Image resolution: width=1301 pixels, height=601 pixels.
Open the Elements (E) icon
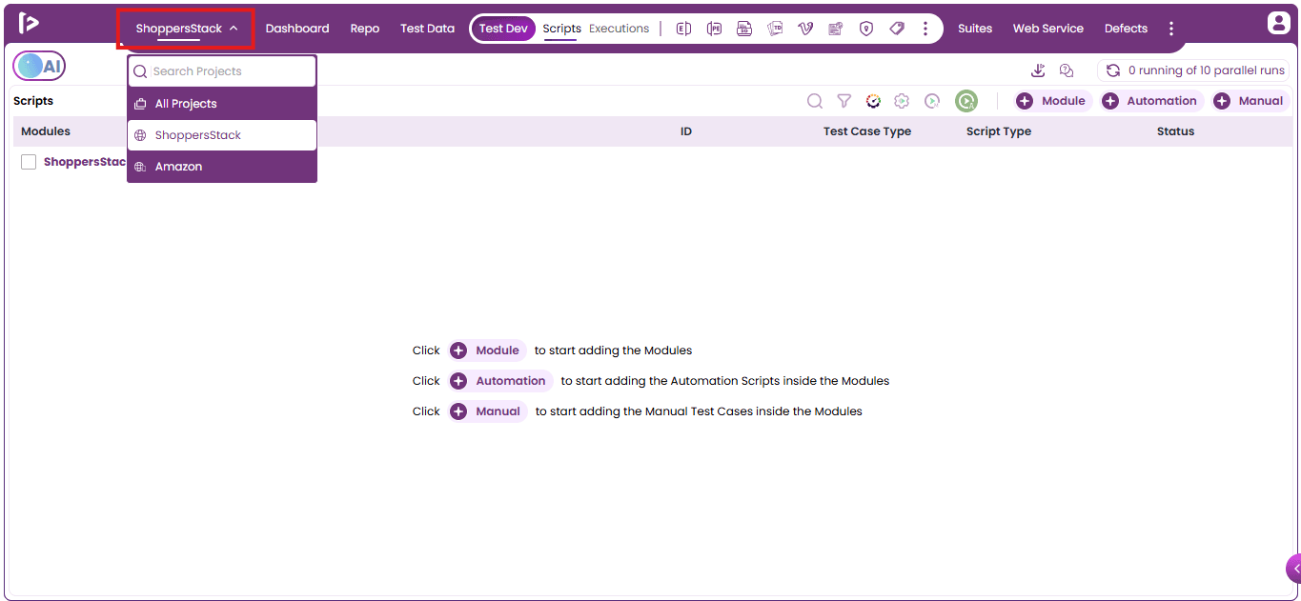point(683,29)
